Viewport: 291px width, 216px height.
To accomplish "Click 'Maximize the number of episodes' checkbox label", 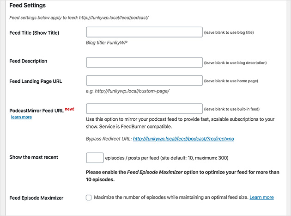I will [x=170, y=197].
